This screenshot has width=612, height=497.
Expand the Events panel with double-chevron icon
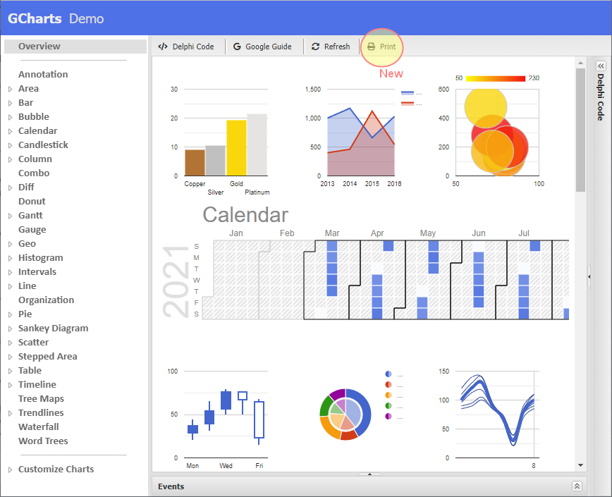(577, 486)
